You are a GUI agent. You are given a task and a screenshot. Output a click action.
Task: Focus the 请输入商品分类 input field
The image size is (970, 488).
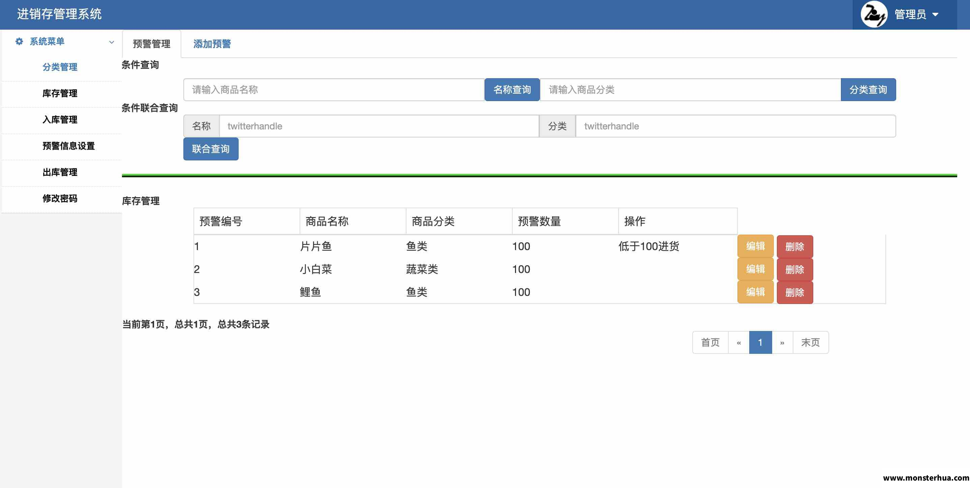click(690, 90)
